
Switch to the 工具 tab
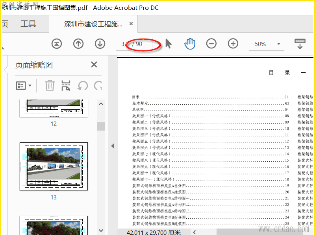[x=28, y=24]
